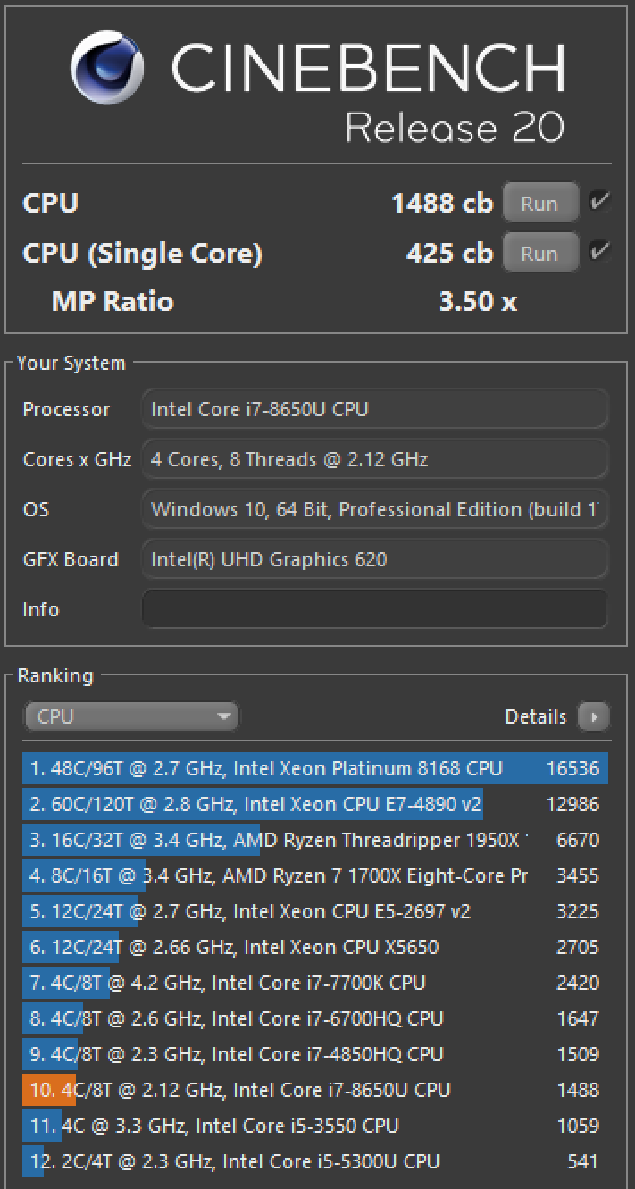Viewport: 635px width, 1189px height.
Task: Select Core i7-7700K ranking row
Action: [x=314, y=983]
